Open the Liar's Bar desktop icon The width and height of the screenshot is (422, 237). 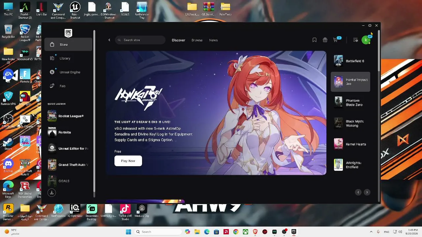pyautogui.click(x=42, y=9)
